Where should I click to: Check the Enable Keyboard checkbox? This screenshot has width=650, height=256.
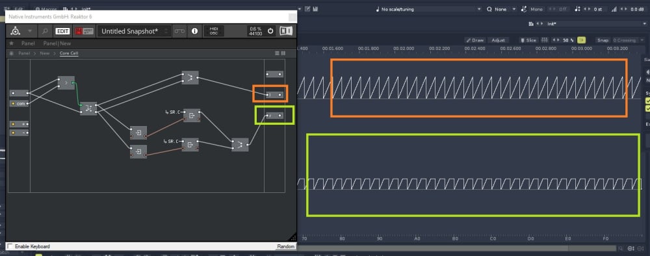tap(10, 246)
